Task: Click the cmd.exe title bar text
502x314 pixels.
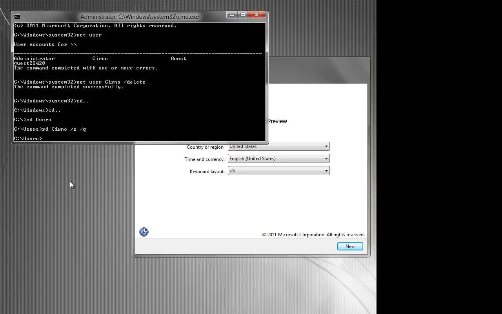Action: [140, 17]
